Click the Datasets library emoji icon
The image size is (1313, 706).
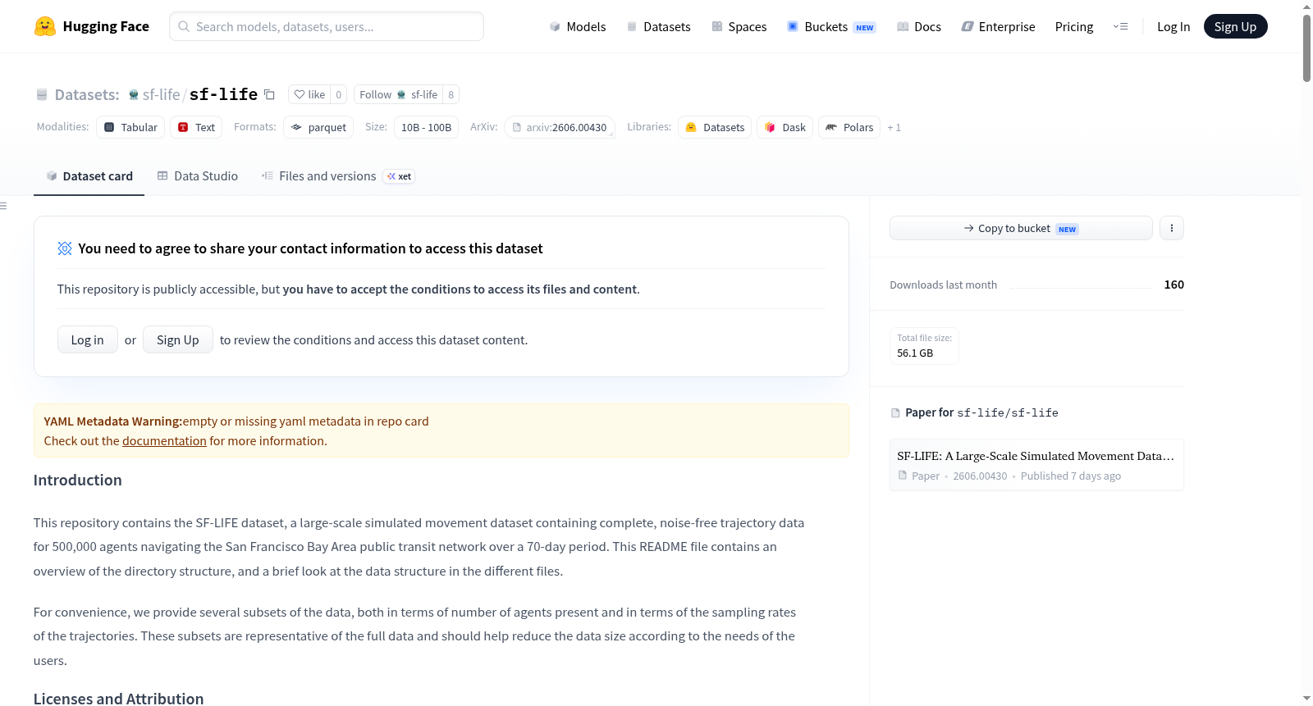[691, 127]
